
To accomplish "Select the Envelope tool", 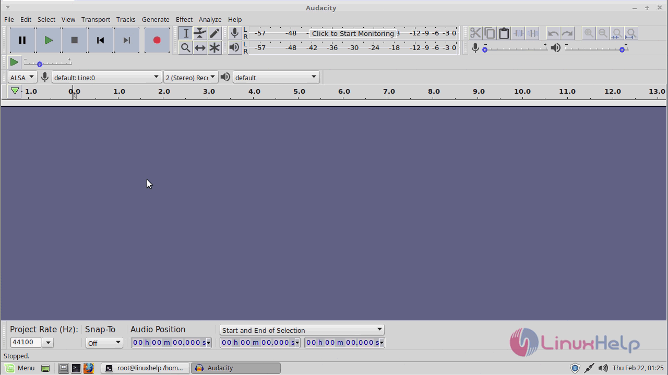I will point(200,33).
